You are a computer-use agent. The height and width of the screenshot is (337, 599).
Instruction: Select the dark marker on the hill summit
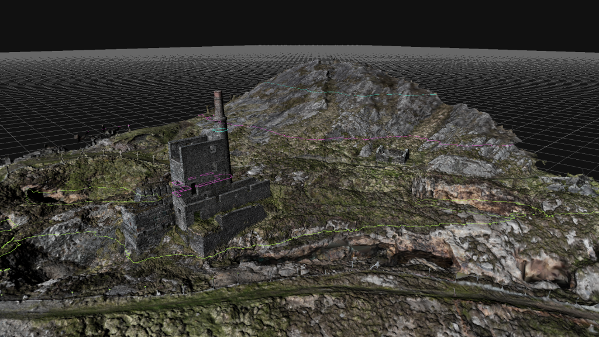pyautogui.click(x=328, y=75)
